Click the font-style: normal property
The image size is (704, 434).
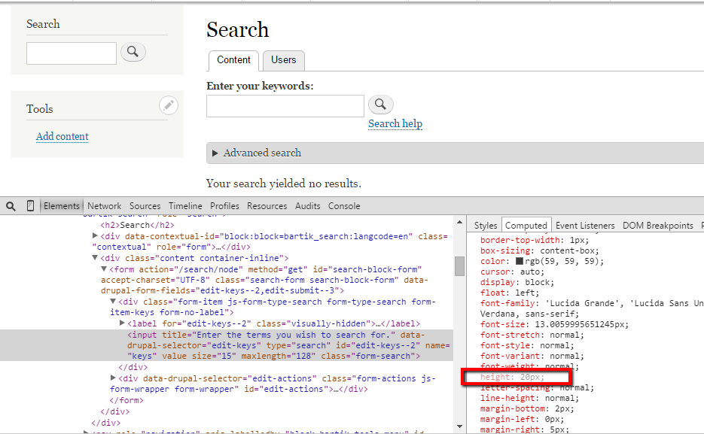coord(527,345)
